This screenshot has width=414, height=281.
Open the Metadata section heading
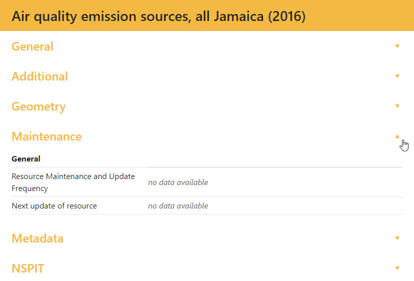(37, 238)
